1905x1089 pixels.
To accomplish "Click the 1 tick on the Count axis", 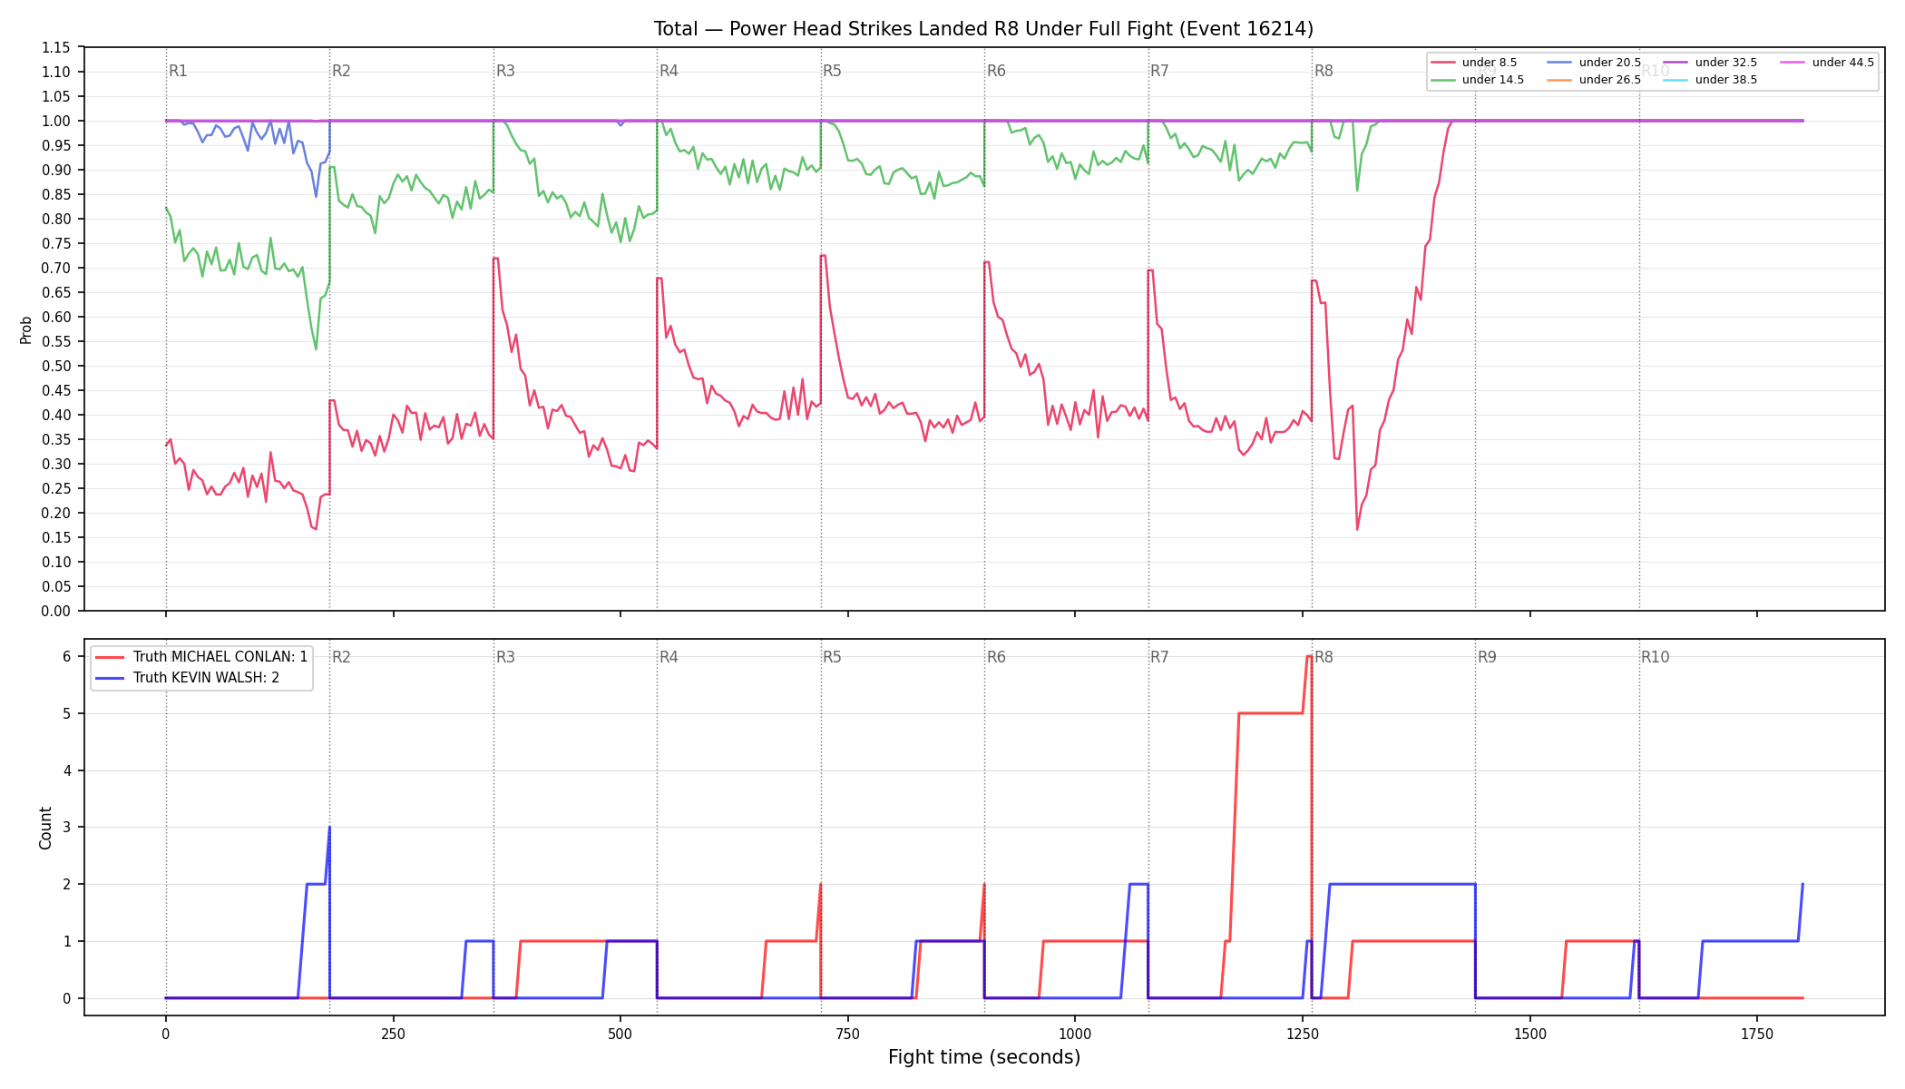I will (66, 941).
